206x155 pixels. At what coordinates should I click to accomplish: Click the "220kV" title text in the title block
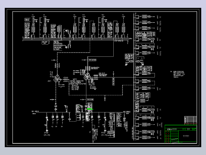point(172,129)
